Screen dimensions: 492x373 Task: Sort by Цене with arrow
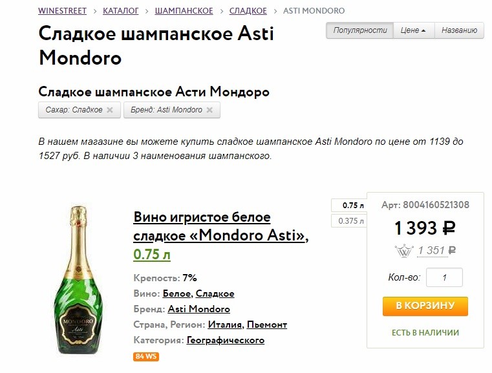click(x=413, y=30)
